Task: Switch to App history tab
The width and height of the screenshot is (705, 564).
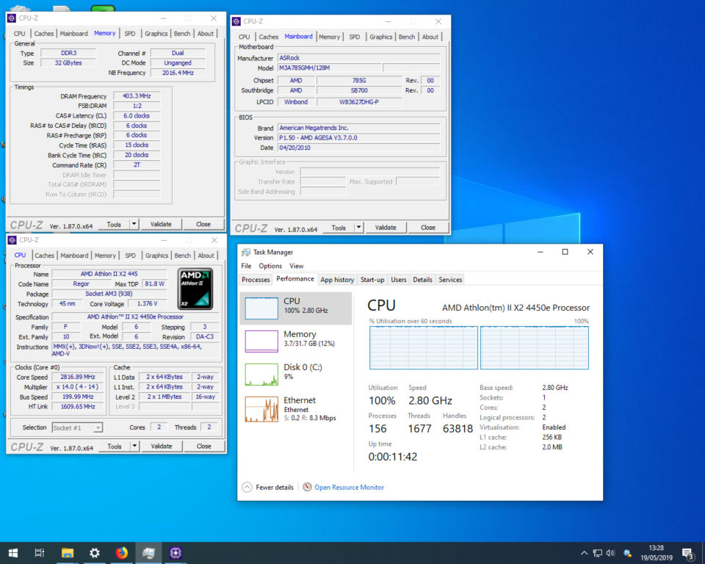Action: coord(337,279)
